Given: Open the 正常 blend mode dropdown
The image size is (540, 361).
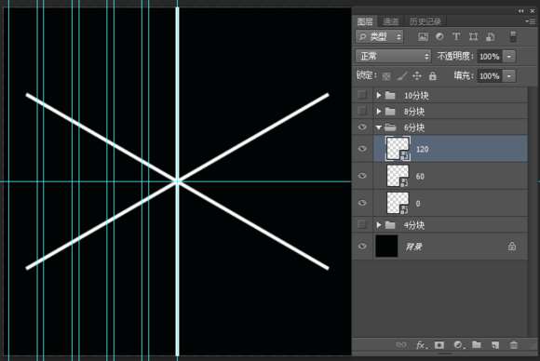Looking at the screenshot, I should pyautogui.click(x=393, y=56).
